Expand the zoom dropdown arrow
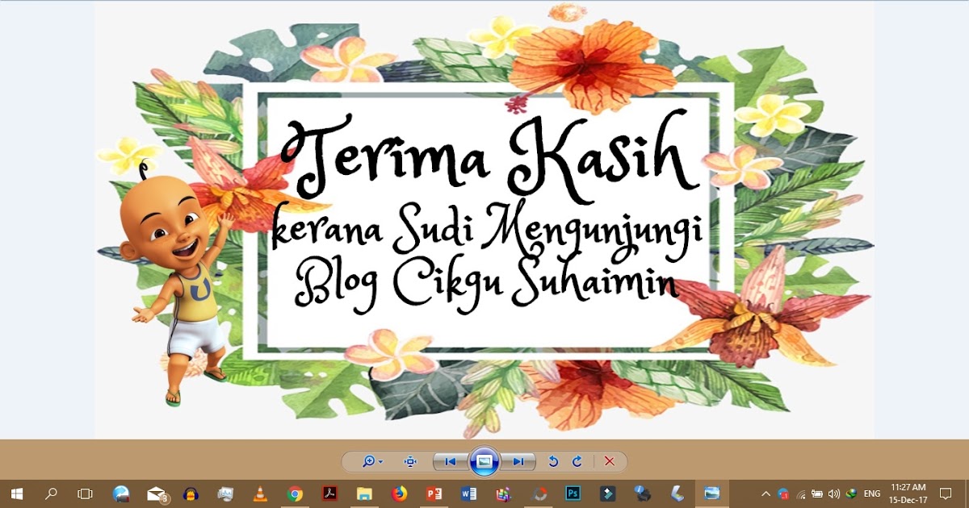This screenshot has height=508, width=969. pos(381,462)
